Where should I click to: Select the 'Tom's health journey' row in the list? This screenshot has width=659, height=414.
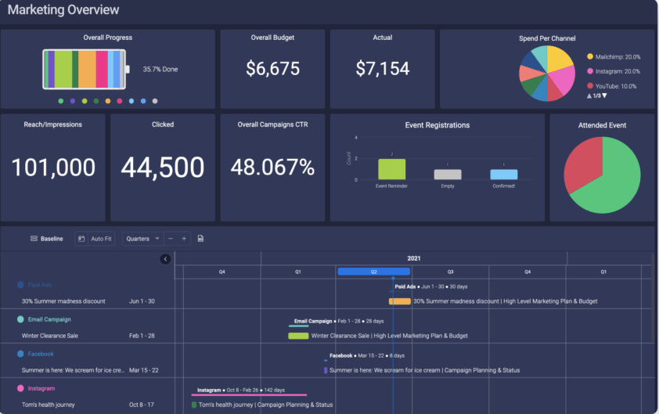pyautogui.click(x=49, y=405)
